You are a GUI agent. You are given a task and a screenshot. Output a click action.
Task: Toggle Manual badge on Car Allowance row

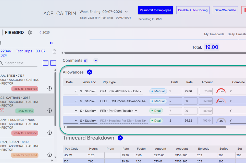[x=158, y=91]
